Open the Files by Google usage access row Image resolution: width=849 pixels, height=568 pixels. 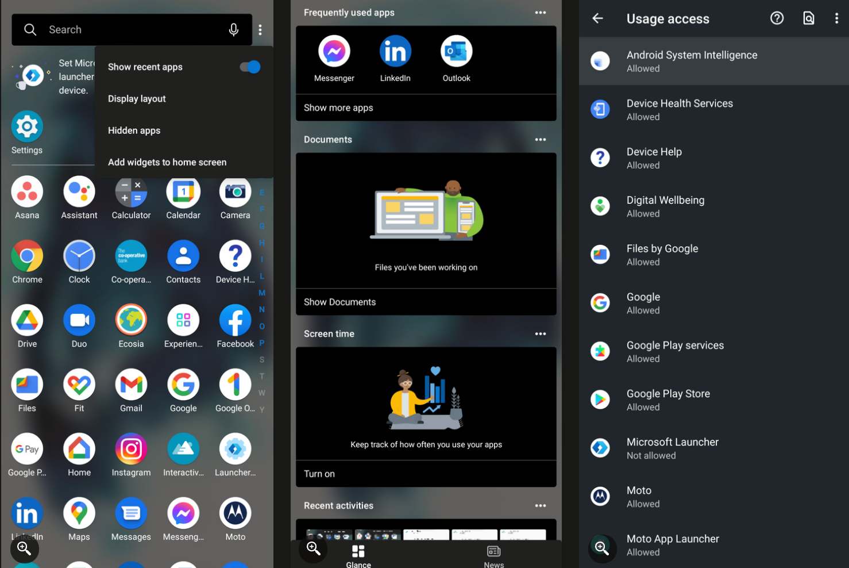tap(714, 254)
